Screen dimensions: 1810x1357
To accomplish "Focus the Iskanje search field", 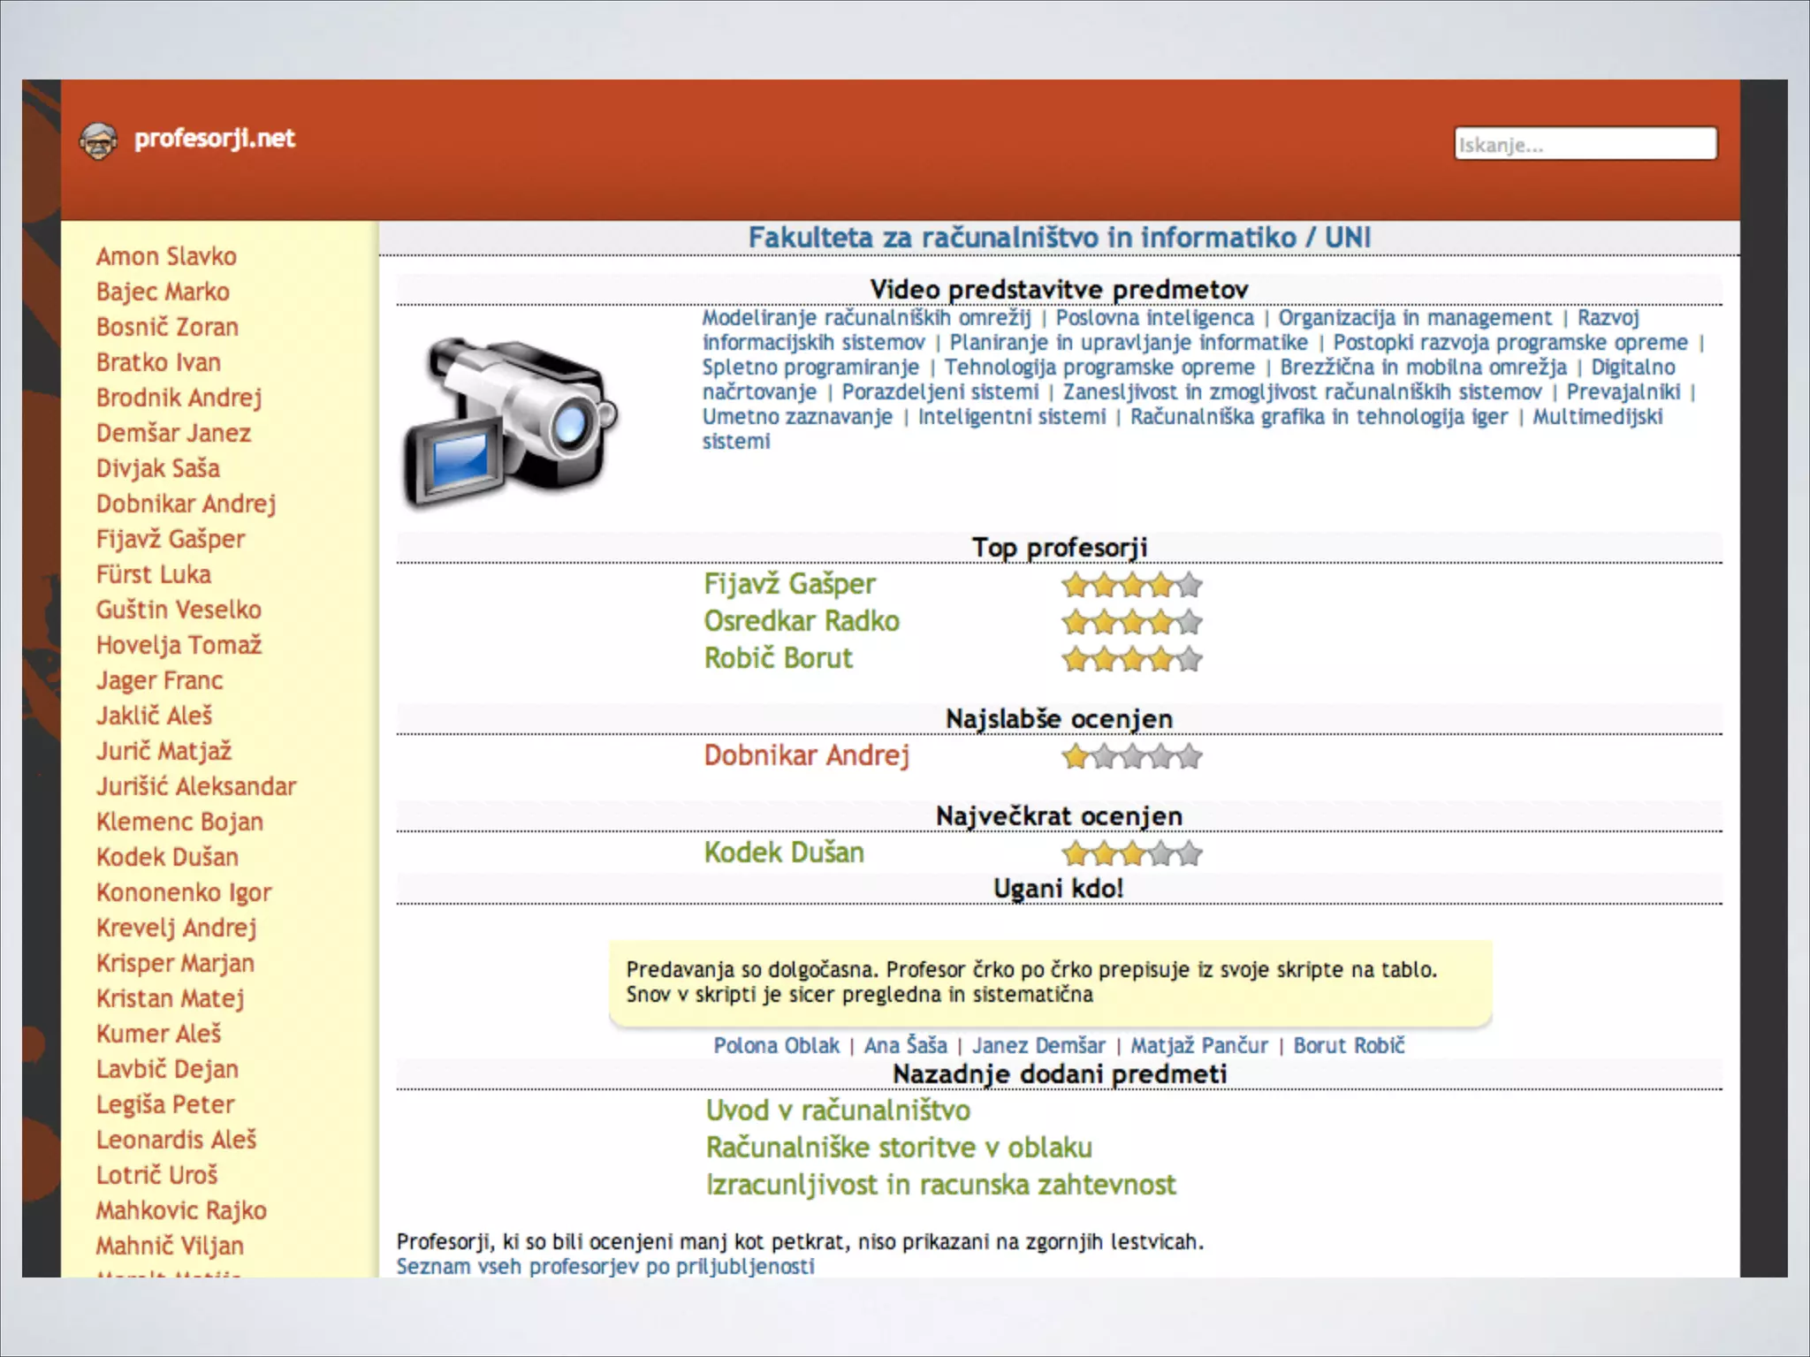I will pos(1586,144).
